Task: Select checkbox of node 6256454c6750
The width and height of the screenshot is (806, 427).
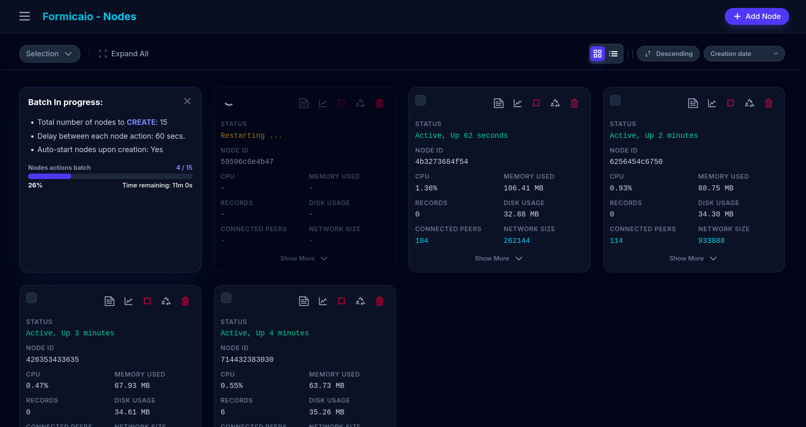Action: click(615, 100)
